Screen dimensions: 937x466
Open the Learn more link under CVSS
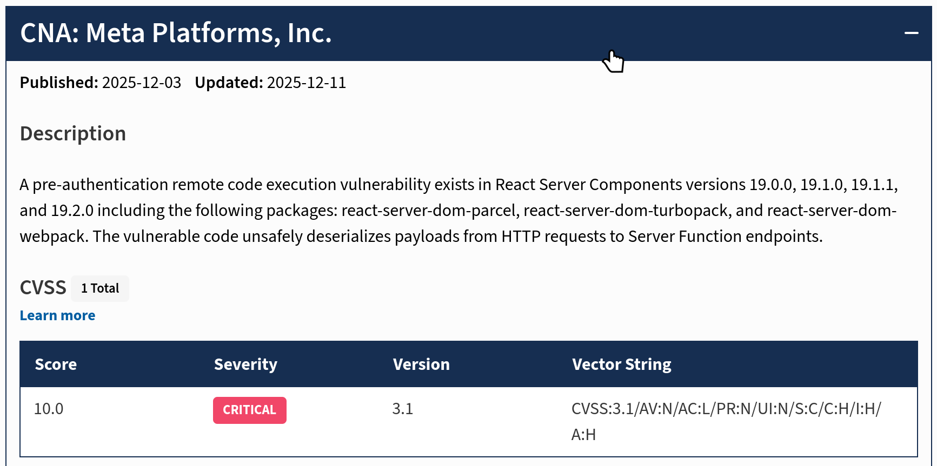pyautogui.click(x=57, y=316)
